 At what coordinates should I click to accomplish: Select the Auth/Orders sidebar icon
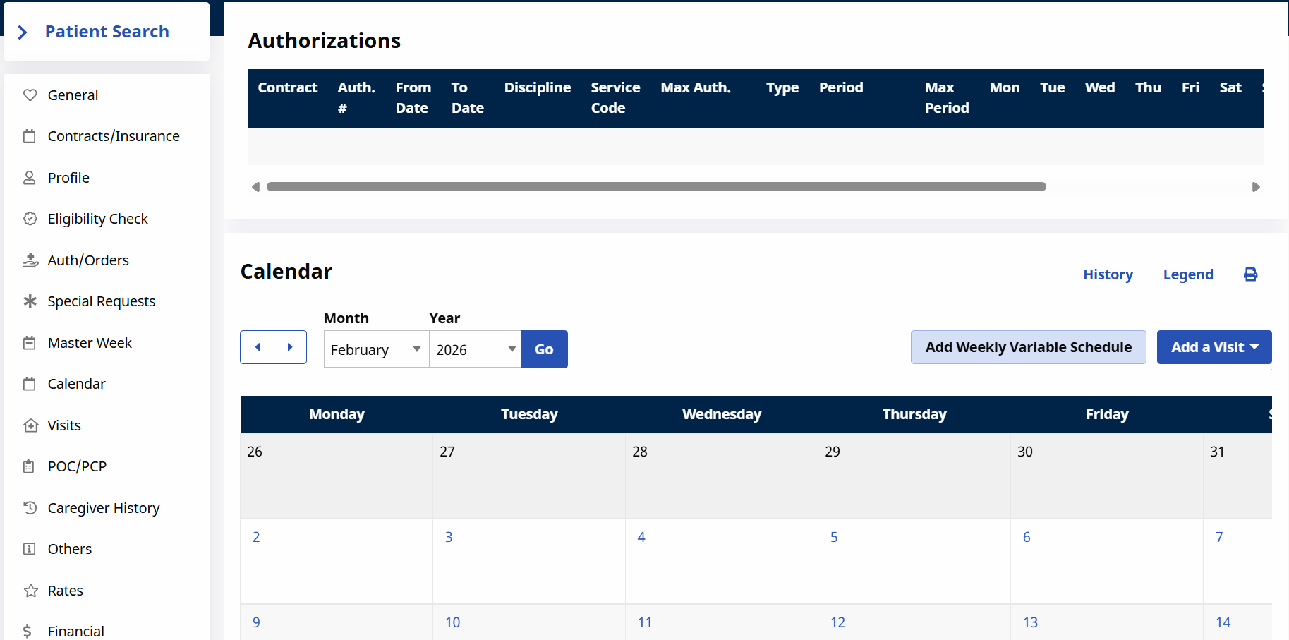tap(30, 260)
